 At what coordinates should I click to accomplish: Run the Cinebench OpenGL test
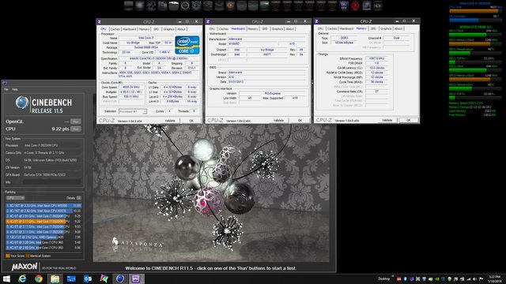76,121
